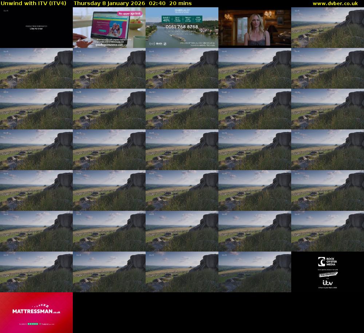Click the Rock Oyster Media logo
The height and width of the screenshot is (333, 364).
pyautogui.click(x=327, y=262)
